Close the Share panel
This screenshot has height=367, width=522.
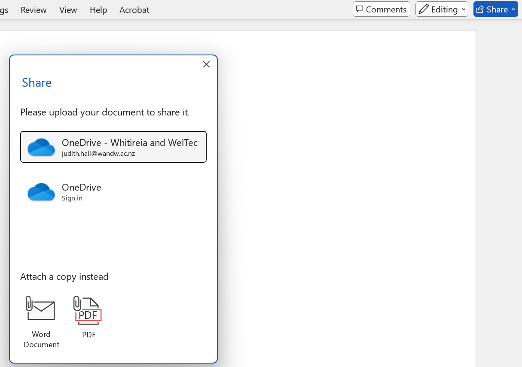(206, 64)
